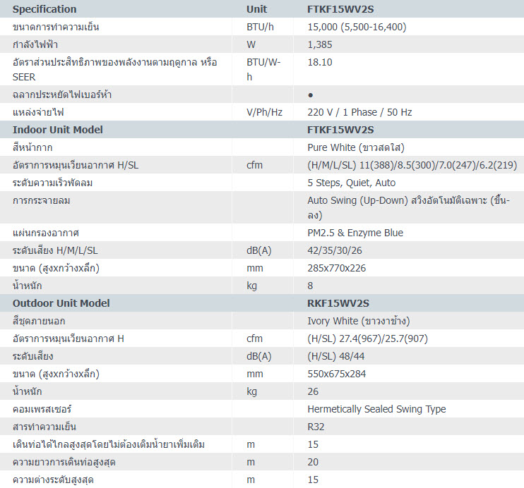
Task: Select the refrigerant value 'R32'
Action: (316, 427)
